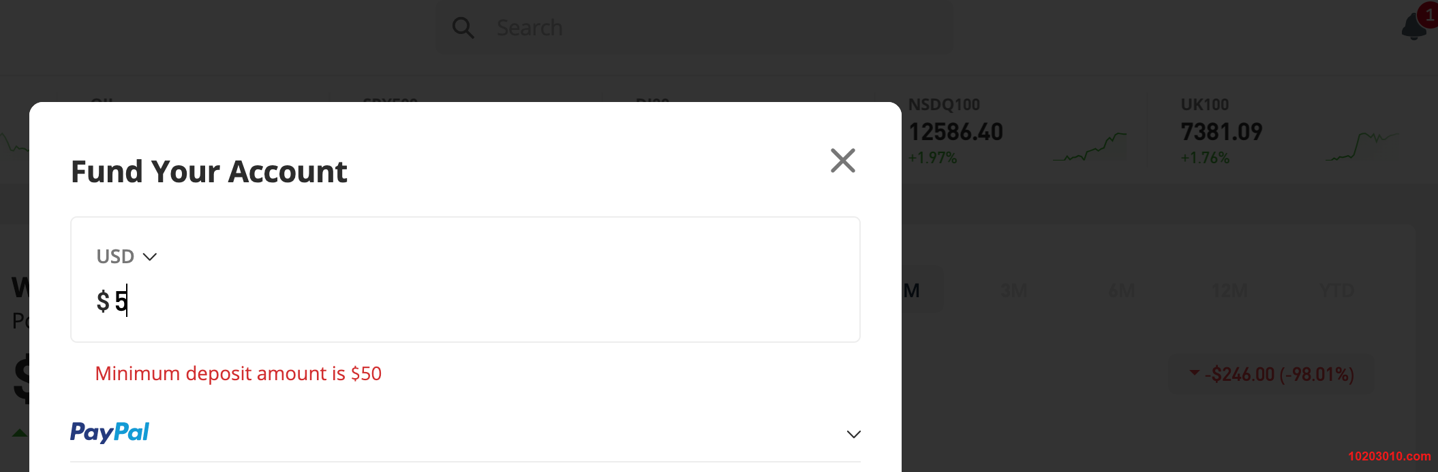
Task: Click the magnifier search icon
Action: [463, 28]
